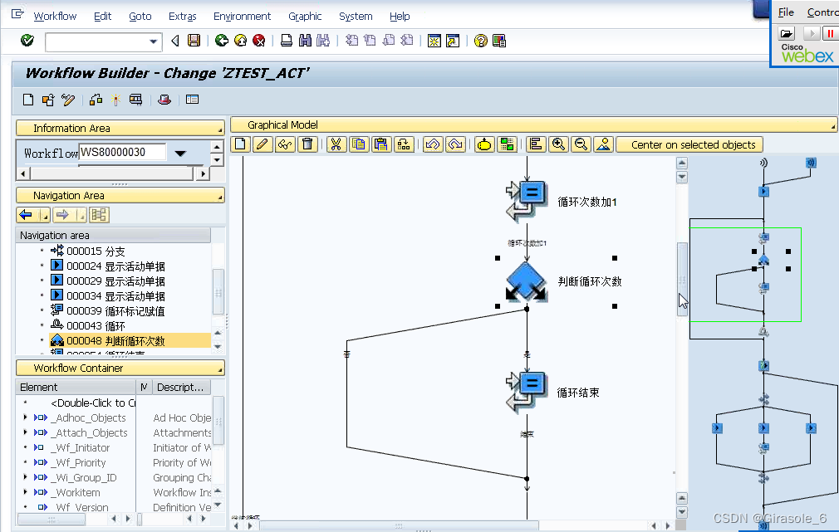Click the Cut scissors icon in Graphical Model
This screenshot has width=839, height=532.
tap(336, 144)
